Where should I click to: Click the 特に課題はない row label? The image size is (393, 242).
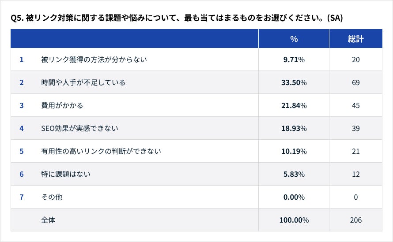(x=65, y=174)
